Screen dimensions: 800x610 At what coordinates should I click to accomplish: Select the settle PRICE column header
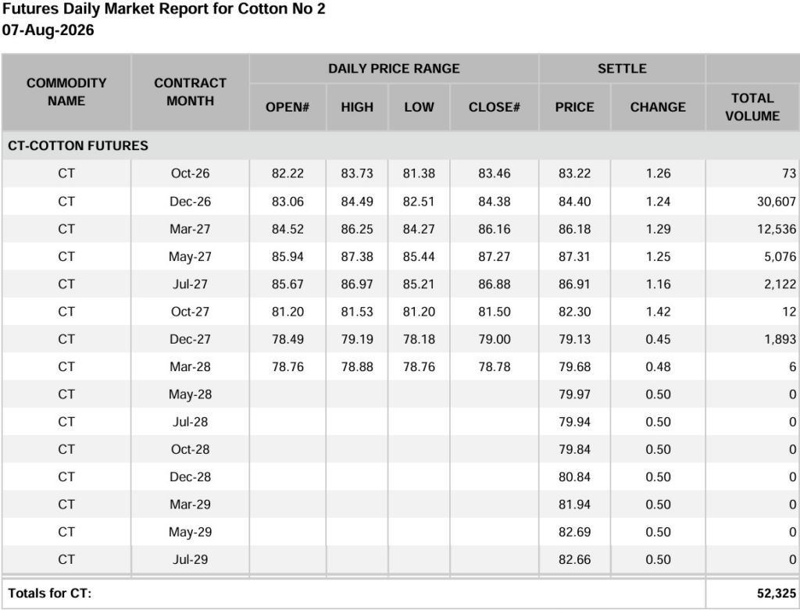[574, 107]
